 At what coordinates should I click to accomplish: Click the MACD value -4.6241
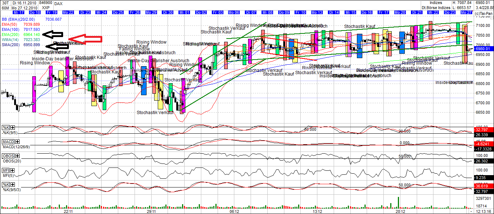483,144
